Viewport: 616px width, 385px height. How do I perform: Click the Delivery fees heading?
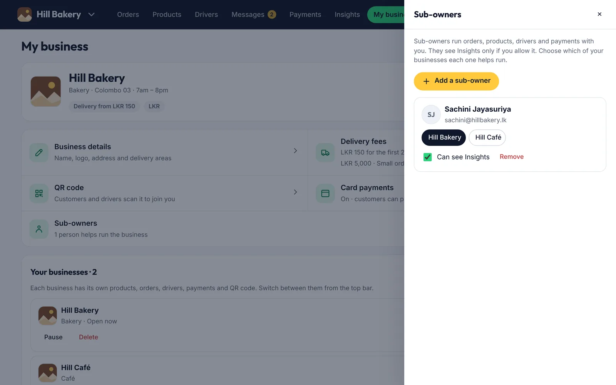click(x=363, y=141)
